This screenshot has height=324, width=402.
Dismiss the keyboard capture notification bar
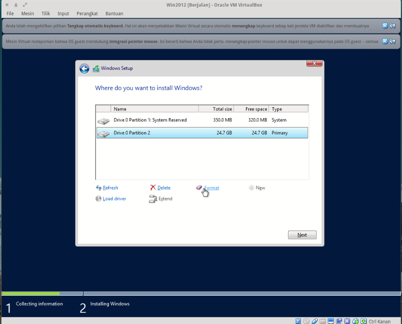[385, 26]
